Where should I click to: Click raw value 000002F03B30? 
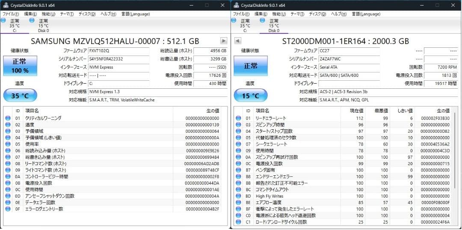tap(435, 118)
